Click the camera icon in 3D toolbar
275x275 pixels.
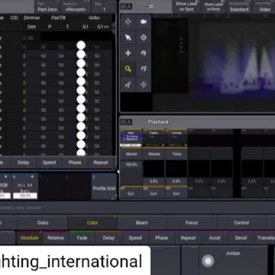[144, 22]
